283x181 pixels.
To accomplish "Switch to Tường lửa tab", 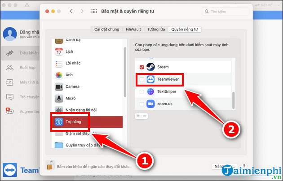I will (156, 29).
